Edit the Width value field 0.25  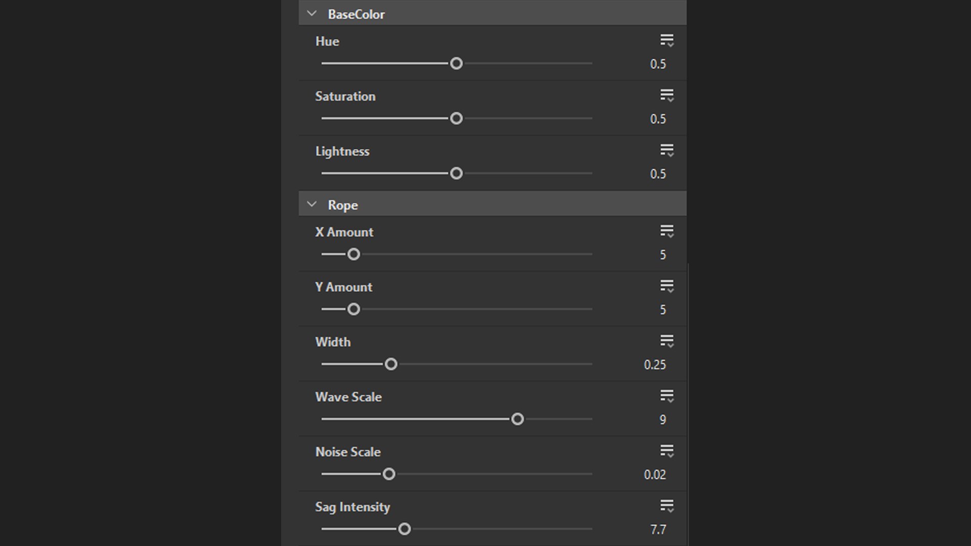click(x=654, y=365)
